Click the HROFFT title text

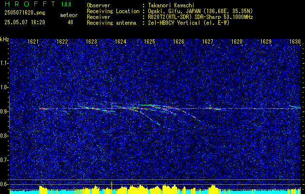coord(30,4)
